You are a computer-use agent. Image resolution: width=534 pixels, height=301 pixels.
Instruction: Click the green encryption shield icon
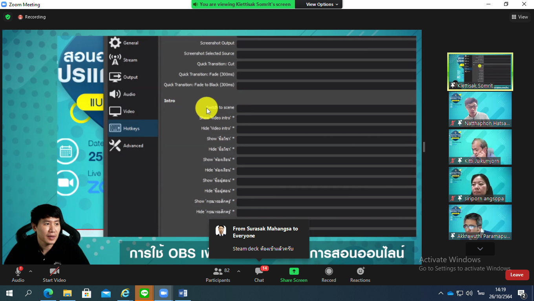click(8, 17)
